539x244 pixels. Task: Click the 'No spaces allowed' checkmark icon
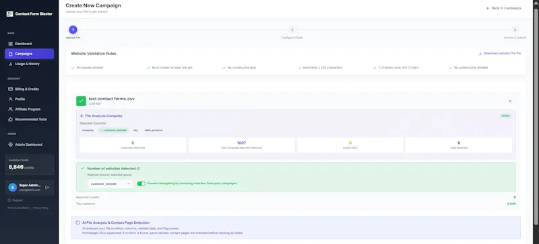pos(73,68)
